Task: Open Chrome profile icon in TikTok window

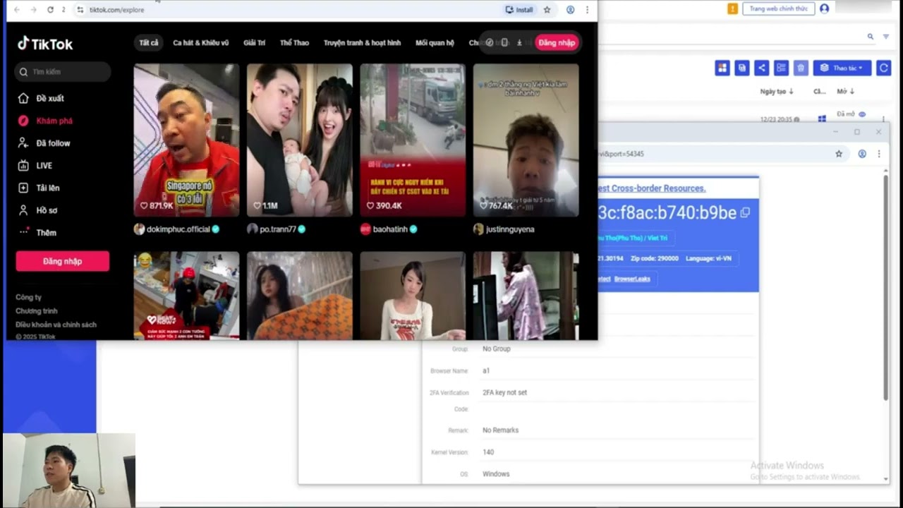Action: click(570, 10)
